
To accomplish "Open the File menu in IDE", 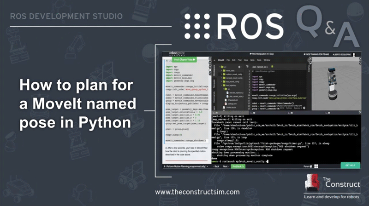I will point(228,60).
